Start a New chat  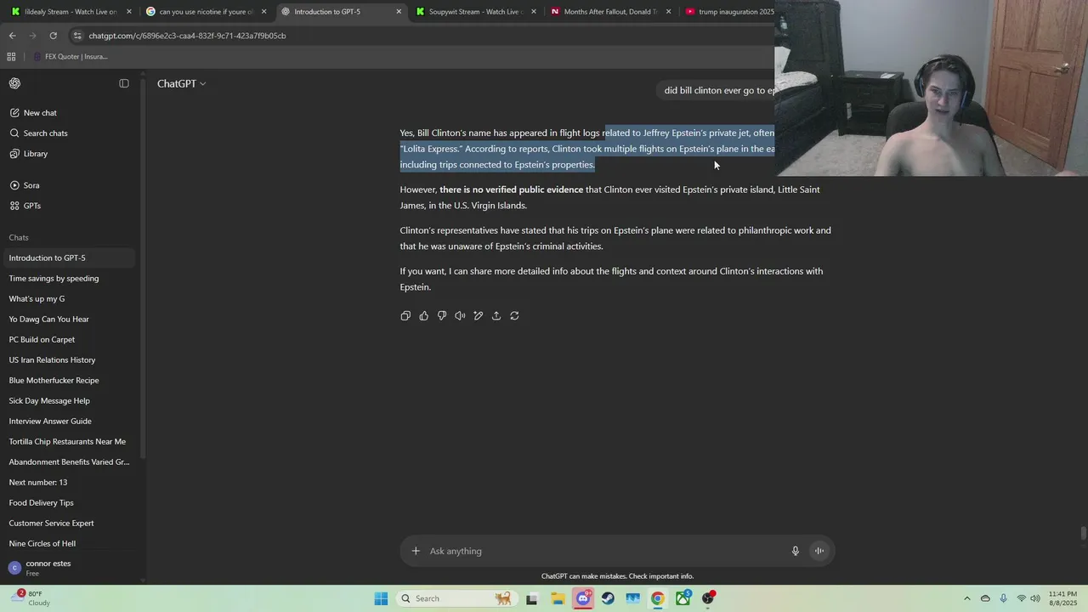pos(40,113)
